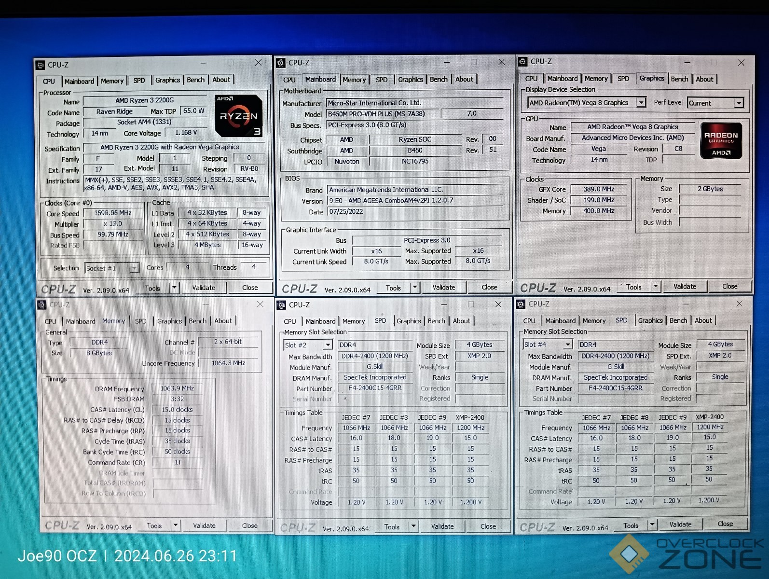Screen dimensions: 769x579
Task: Click Close button in the CPU window
Action: [x=250, y=288]
